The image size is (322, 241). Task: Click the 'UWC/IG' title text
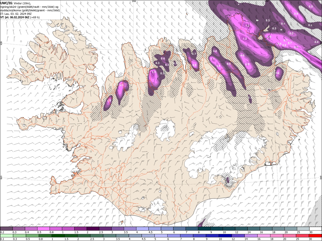point(6,3)
